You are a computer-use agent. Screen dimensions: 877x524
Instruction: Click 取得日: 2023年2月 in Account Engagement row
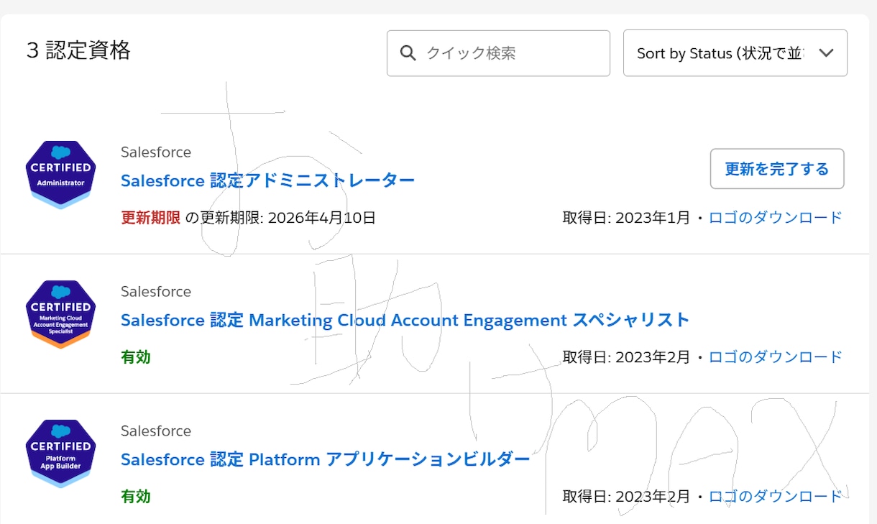(x=626, y=357)
